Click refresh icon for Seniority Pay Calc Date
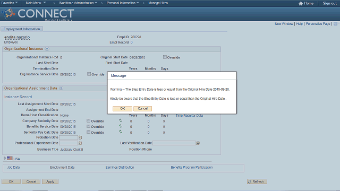 click(x=121, y=132)
